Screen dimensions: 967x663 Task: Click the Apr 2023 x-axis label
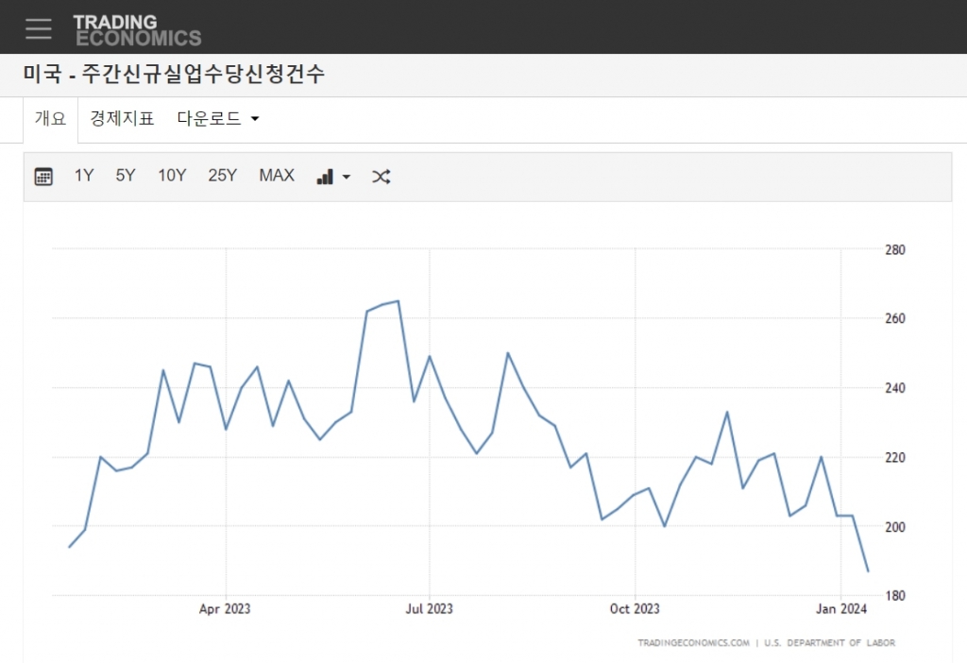point(225,609)
